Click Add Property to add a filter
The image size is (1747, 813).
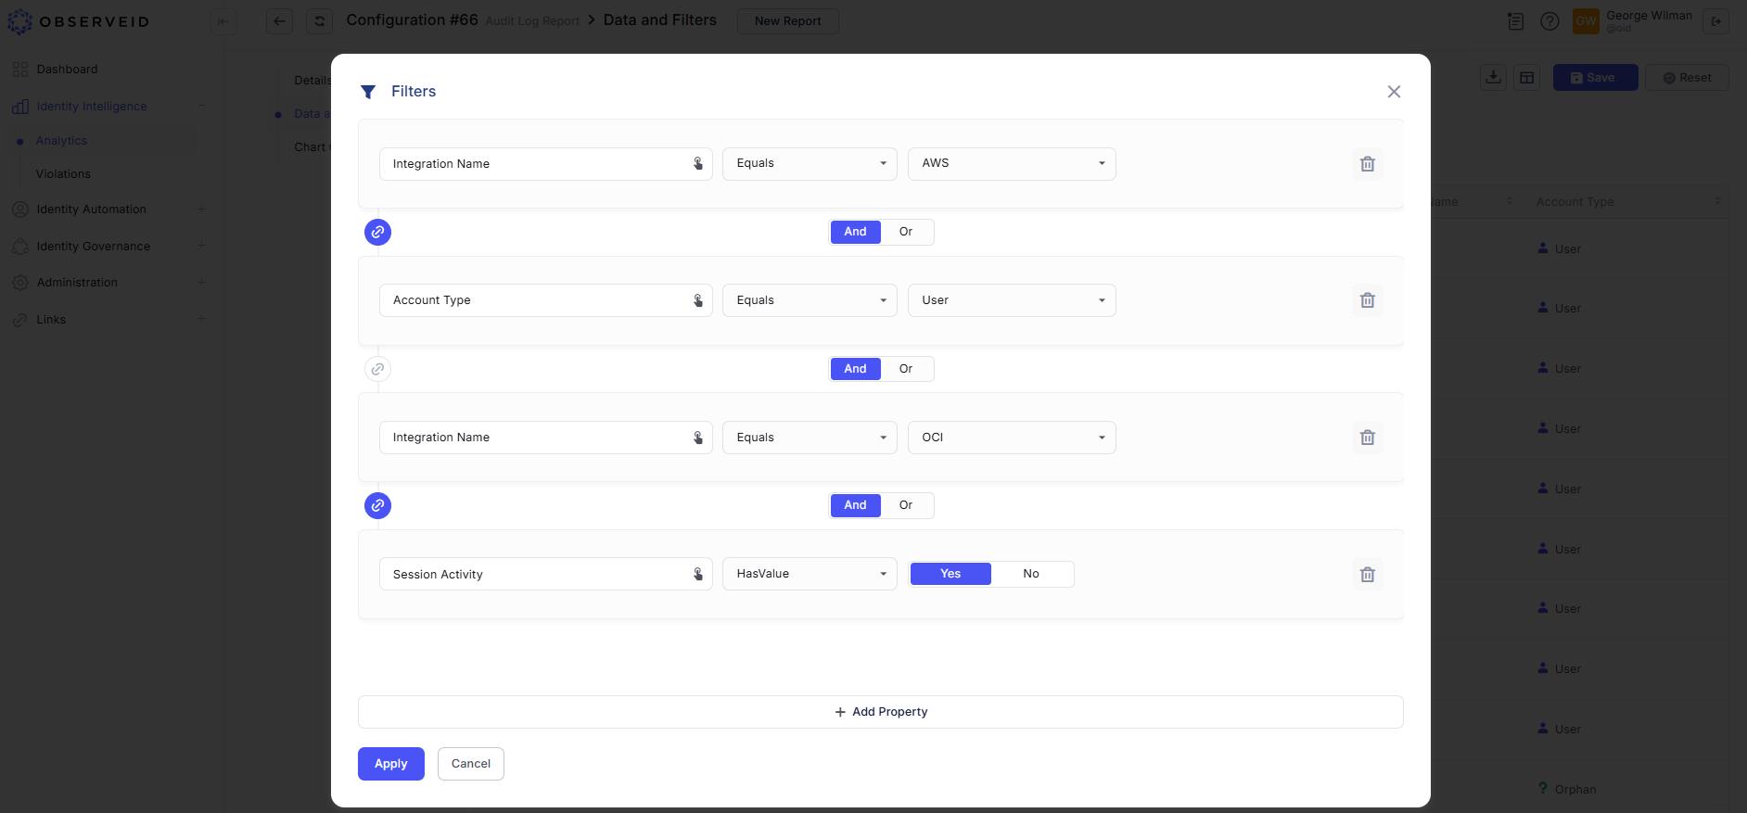(880, 712)
